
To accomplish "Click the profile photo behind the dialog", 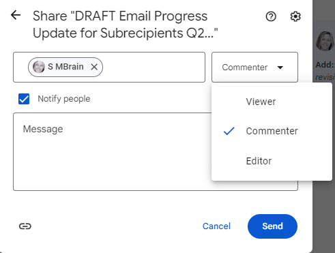I will pyautogui.click(x=325, y=41).
